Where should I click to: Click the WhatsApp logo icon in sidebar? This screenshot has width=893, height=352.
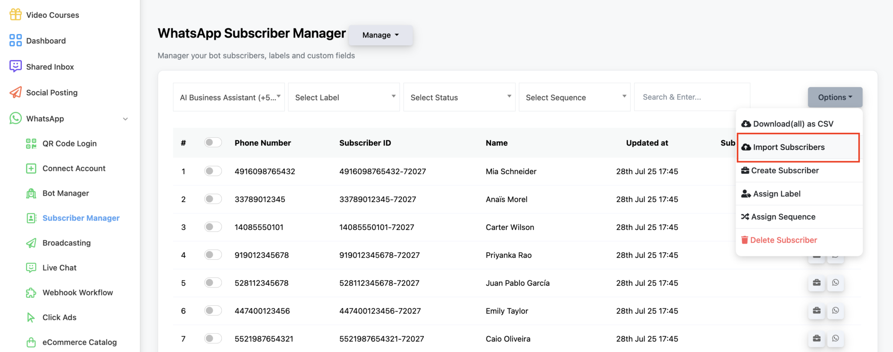pyautogui.click(x=16, y=118)
